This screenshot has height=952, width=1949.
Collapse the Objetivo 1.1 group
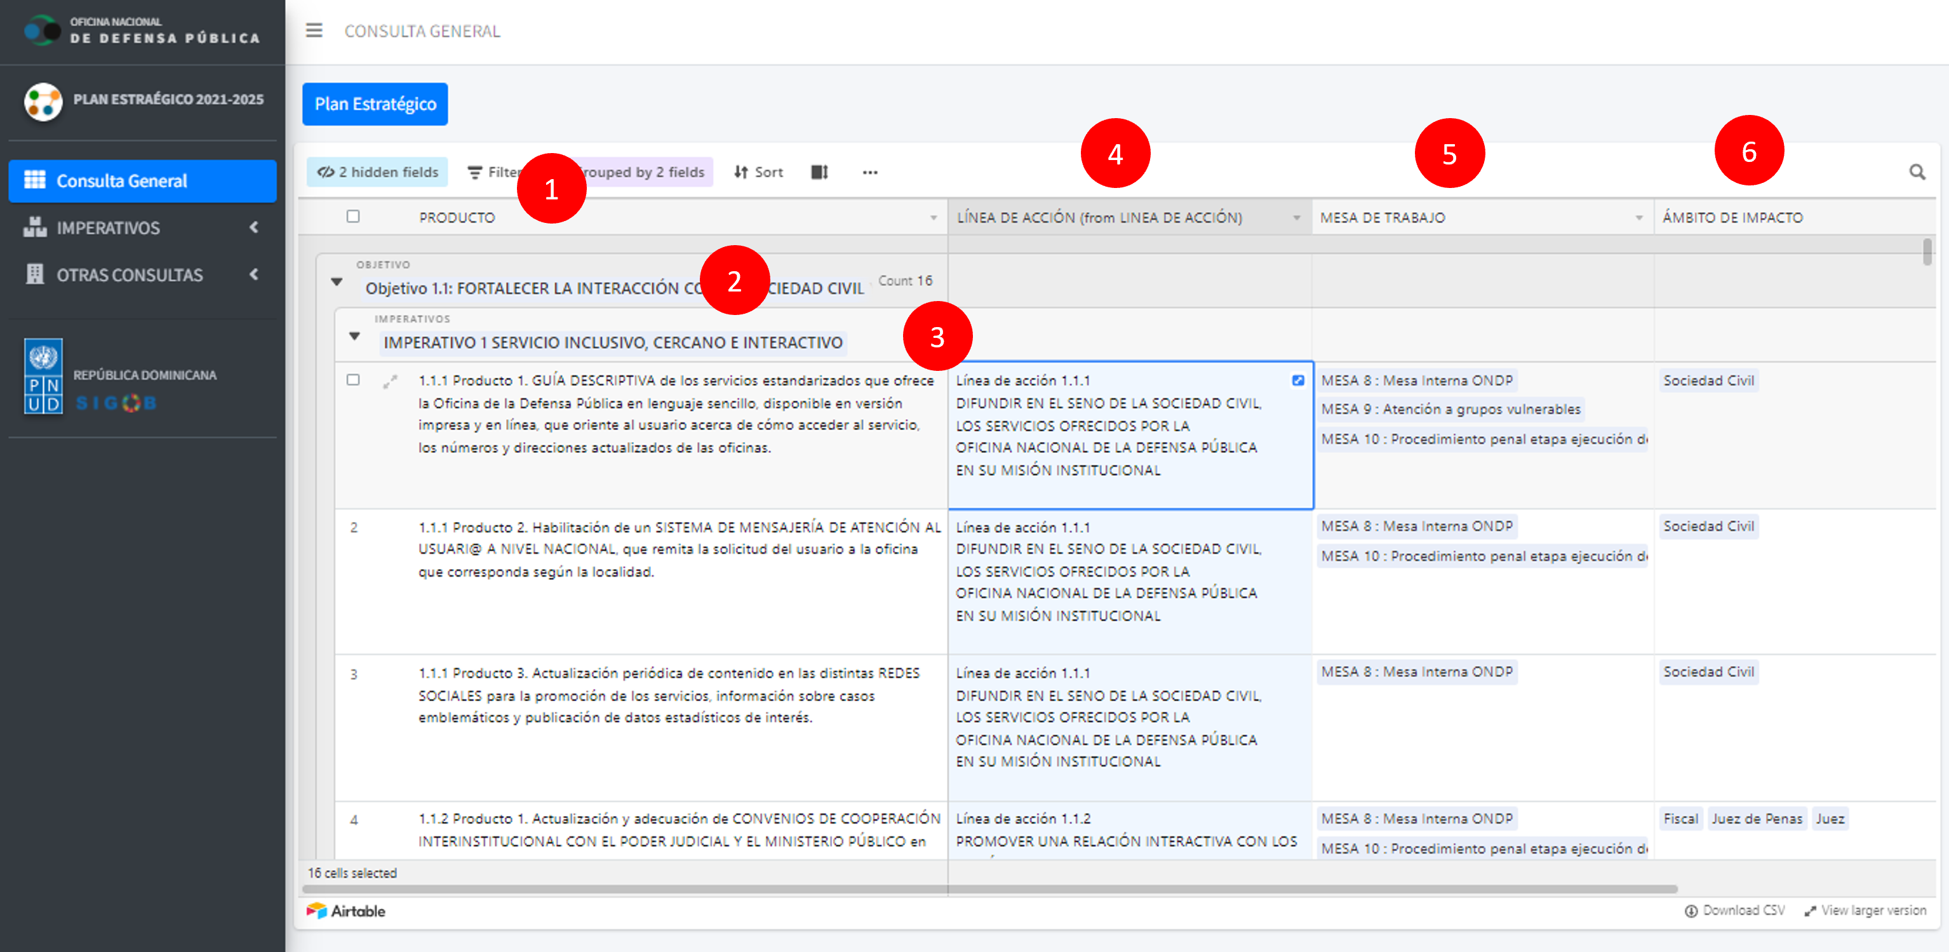click(x=337, y=281)
